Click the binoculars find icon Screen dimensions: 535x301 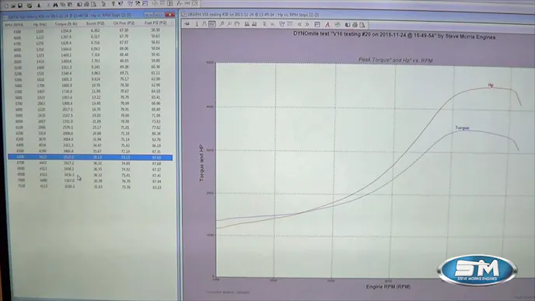click(x=55, y=5)
